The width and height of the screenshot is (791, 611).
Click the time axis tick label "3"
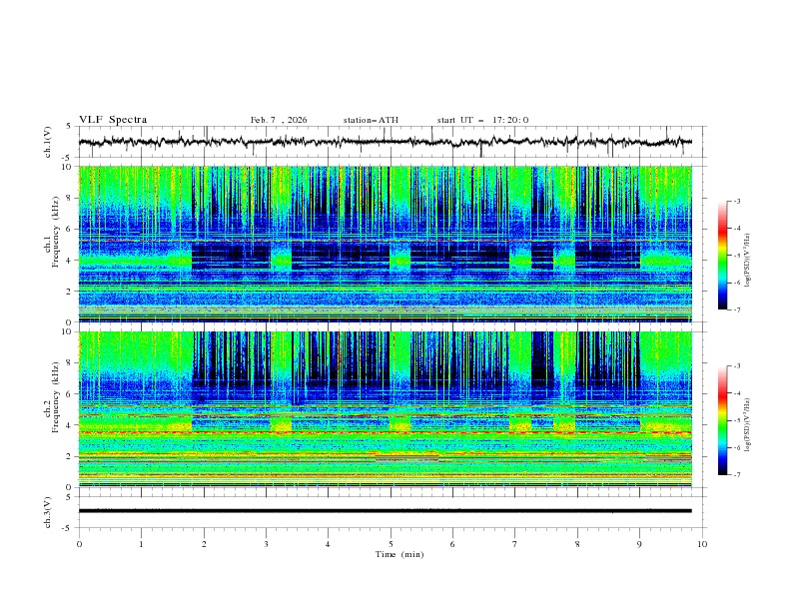(x=266, y=544)
